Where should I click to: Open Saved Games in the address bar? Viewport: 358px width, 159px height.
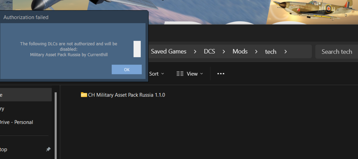(x=169, y=51)
